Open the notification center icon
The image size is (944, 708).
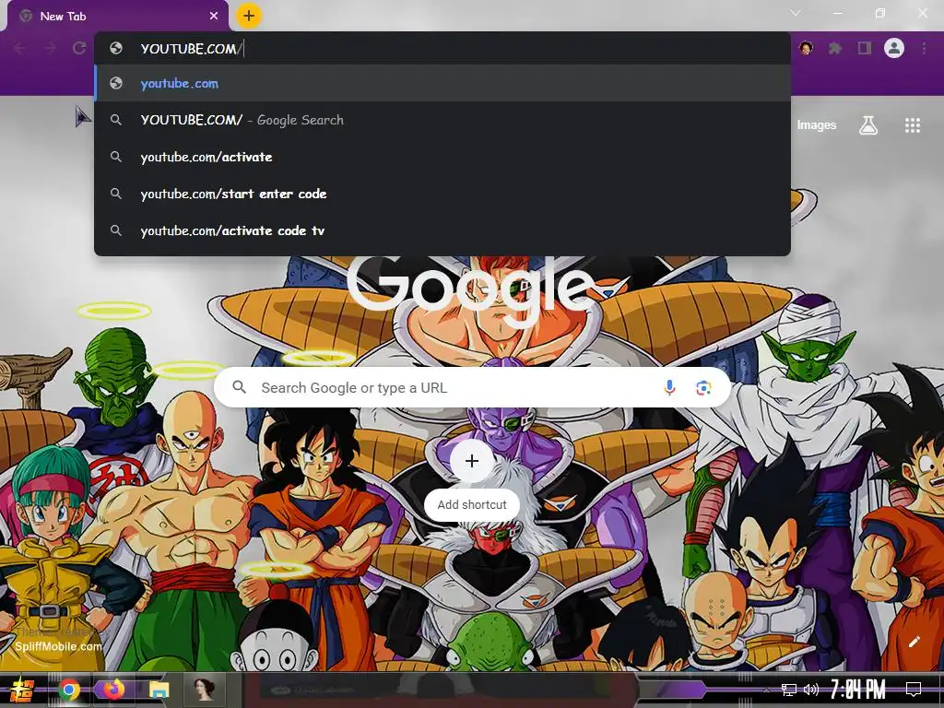point(914,690)
